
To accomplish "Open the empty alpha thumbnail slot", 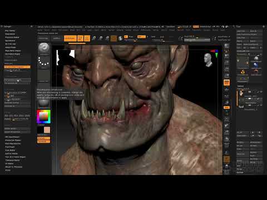I will click(x=44, y=75).
